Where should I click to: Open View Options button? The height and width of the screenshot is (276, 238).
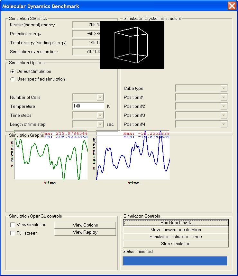85,225
